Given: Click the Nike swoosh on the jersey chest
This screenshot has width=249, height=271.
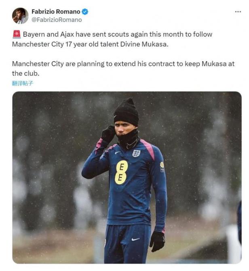Looking at the screenshot, I should point(117,153).
